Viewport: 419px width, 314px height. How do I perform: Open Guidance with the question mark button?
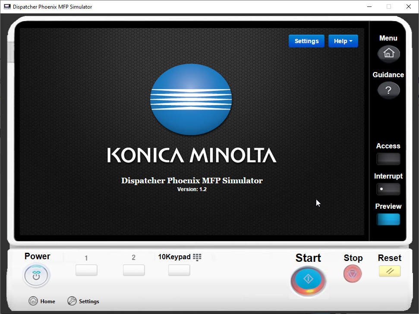(x=388, y=90)
